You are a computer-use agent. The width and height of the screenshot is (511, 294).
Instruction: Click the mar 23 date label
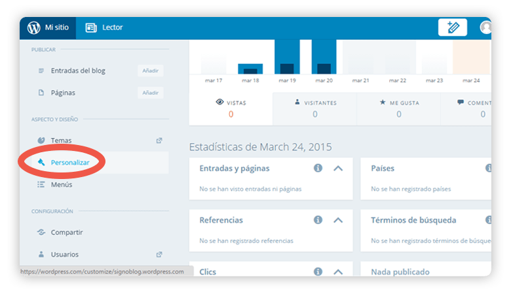click(434, 80)
